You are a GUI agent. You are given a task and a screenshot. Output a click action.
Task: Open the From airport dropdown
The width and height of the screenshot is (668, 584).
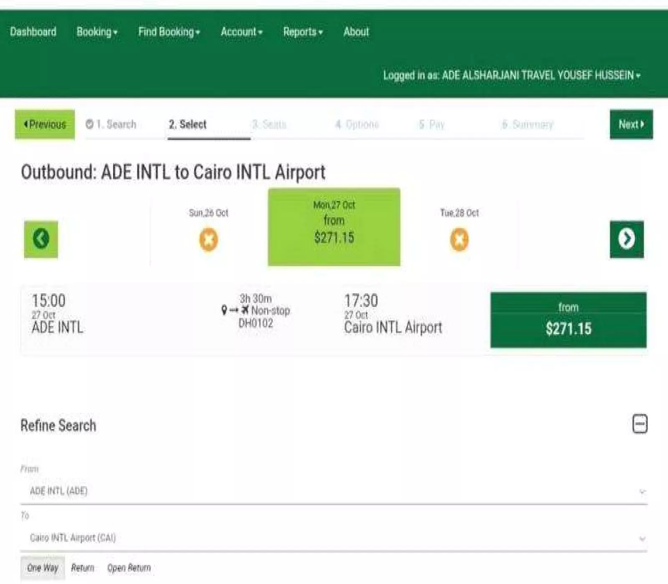click(334, 491)
